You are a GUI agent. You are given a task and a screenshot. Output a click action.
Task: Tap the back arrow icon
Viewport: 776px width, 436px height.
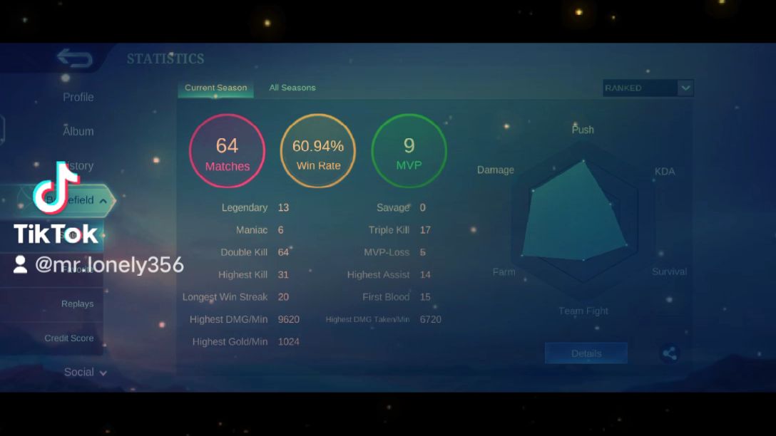tap(75, 58)
